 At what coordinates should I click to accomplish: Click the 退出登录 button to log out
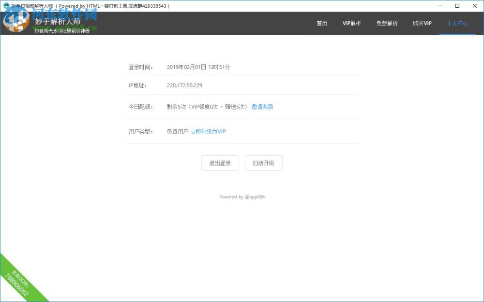tap(220, 163)
